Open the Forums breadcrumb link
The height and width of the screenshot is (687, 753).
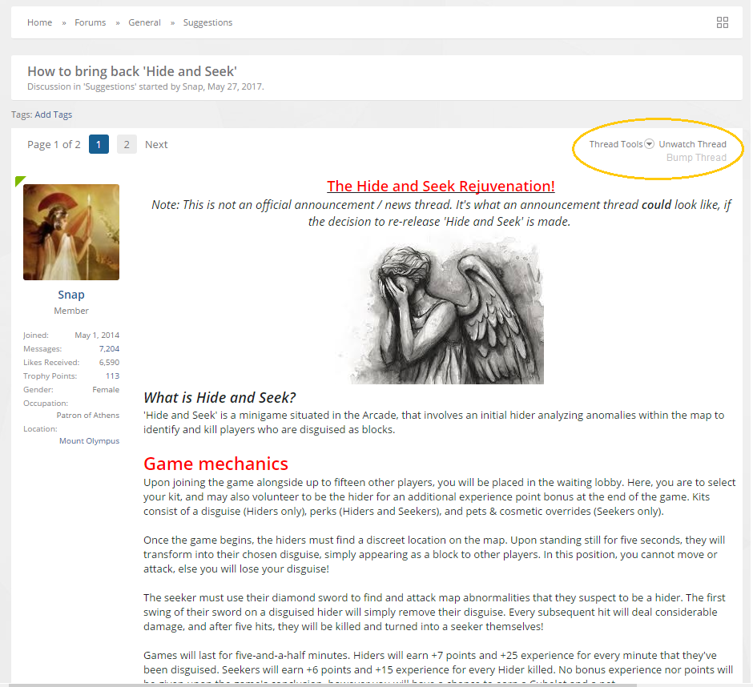[x=91, y=22]
